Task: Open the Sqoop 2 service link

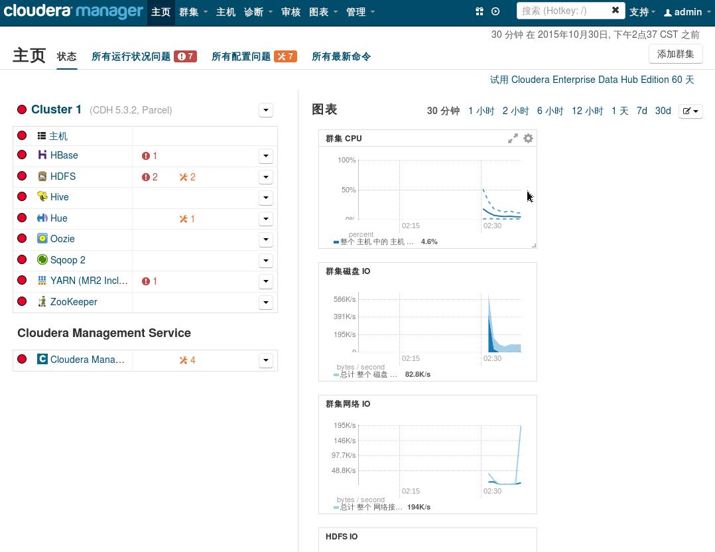Action: pyautogui.click(x=68, y=260)
